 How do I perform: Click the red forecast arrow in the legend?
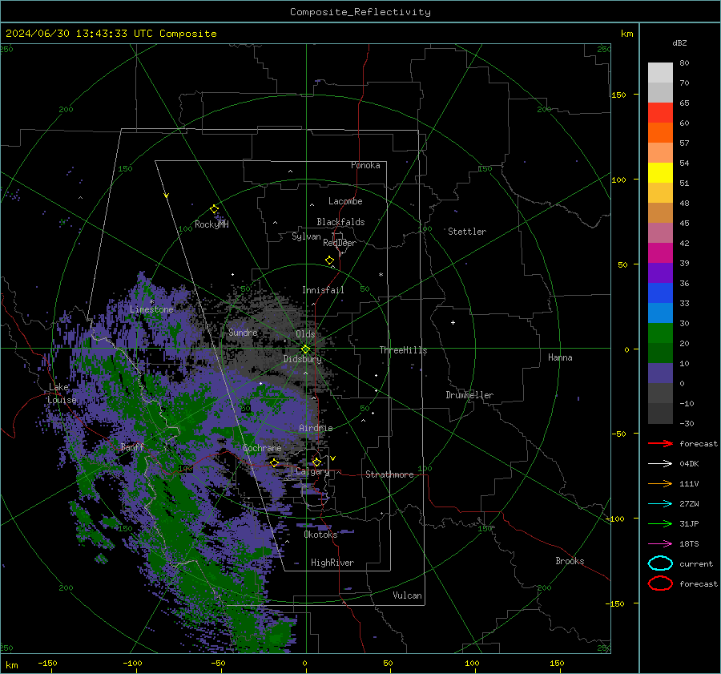660,443
